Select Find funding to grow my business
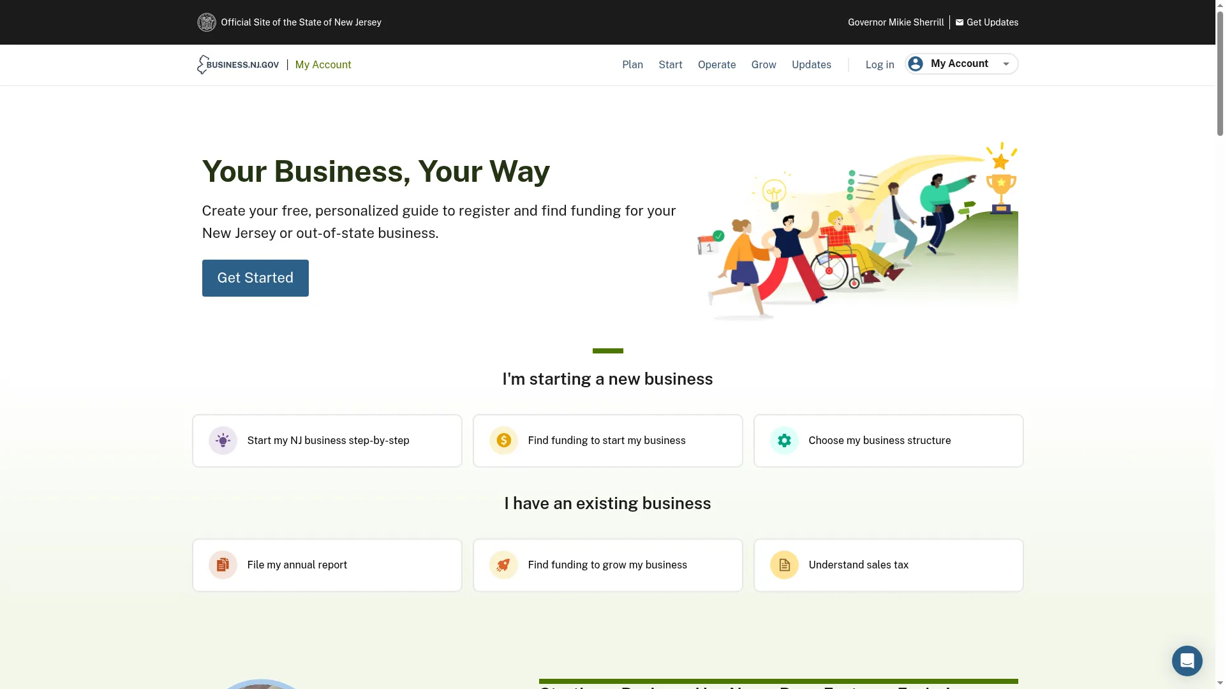Screen dimensions: 1225x689 [608, 565]
